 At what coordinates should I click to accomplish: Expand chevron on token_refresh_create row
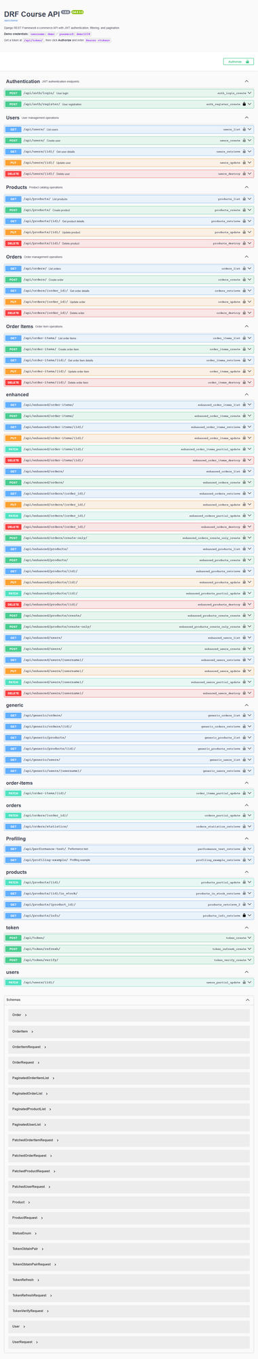tap(250, 949)
